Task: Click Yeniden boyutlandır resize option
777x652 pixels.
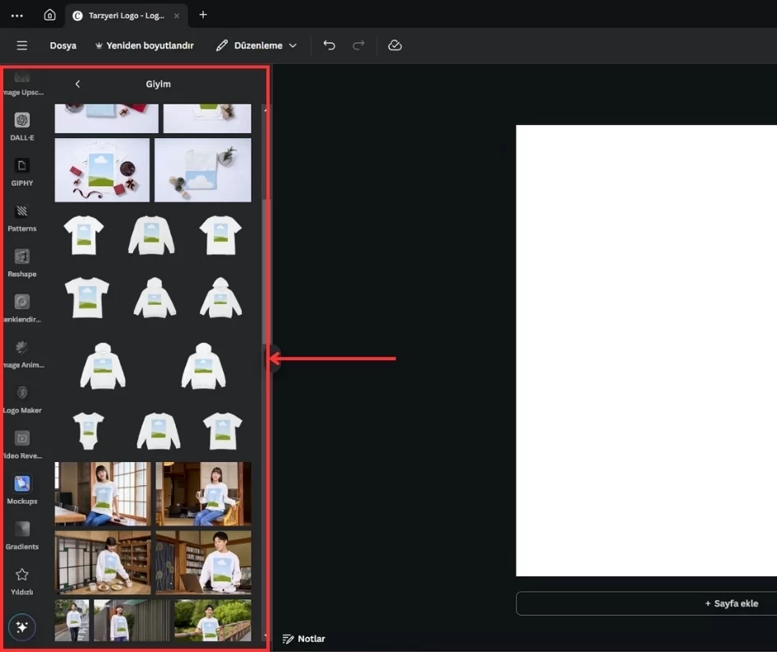Action: tap(144, 45)
